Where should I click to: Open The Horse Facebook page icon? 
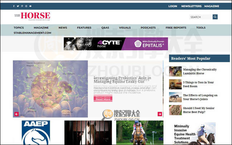point(14,6)
